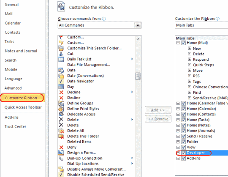Click the << Remove button
This screenshot has height=177, width=228.
[x=158, y=119]
